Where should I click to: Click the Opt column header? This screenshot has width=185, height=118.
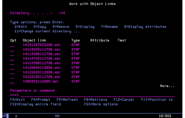click(x=13, y=40)
